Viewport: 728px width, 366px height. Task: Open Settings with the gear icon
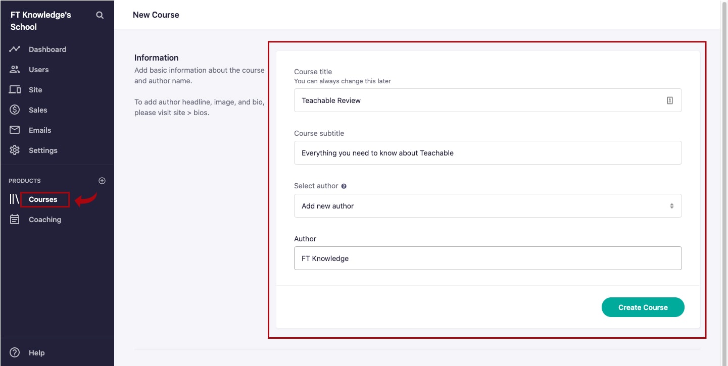pos(14,150)
